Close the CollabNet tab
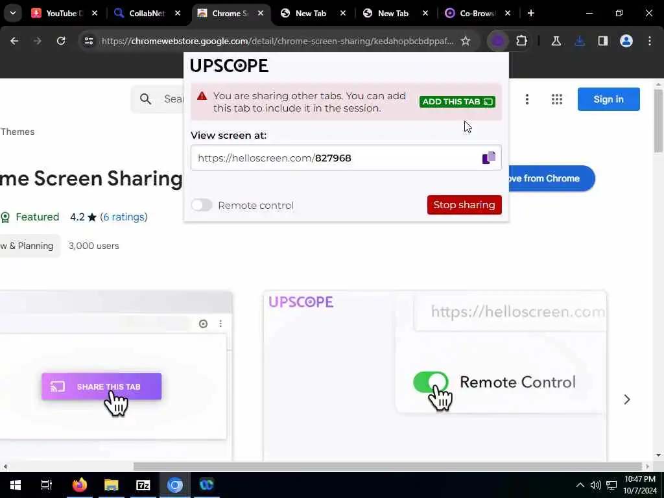Screen dimensions: 664x498 click(x=178, y=13)
